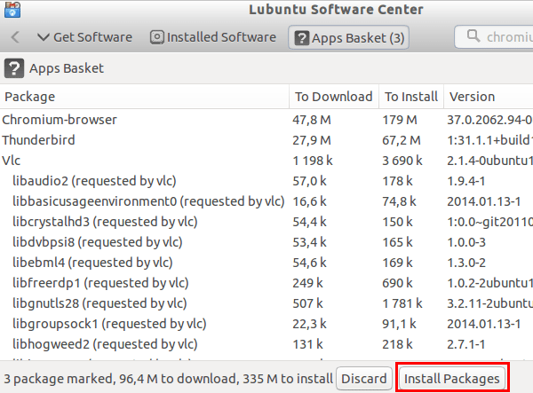Viewport: 533px width, 393px height.
Task: Open the Get Software tab
Action: coord(84,37)
